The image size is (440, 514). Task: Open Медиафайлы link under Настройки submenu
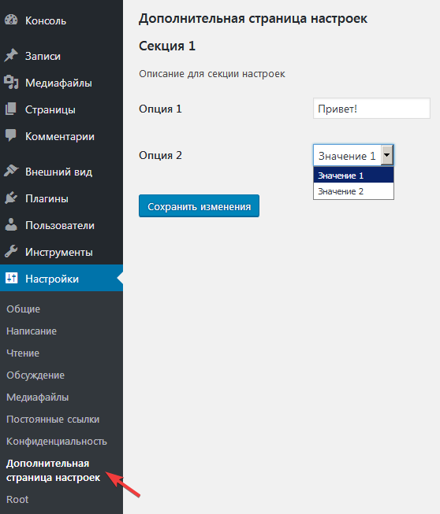coord(37,398)
